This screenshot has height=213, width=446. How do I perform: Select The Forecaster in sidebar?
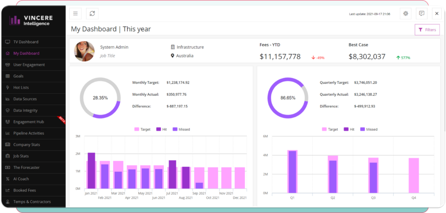click(x=26, y=167)
